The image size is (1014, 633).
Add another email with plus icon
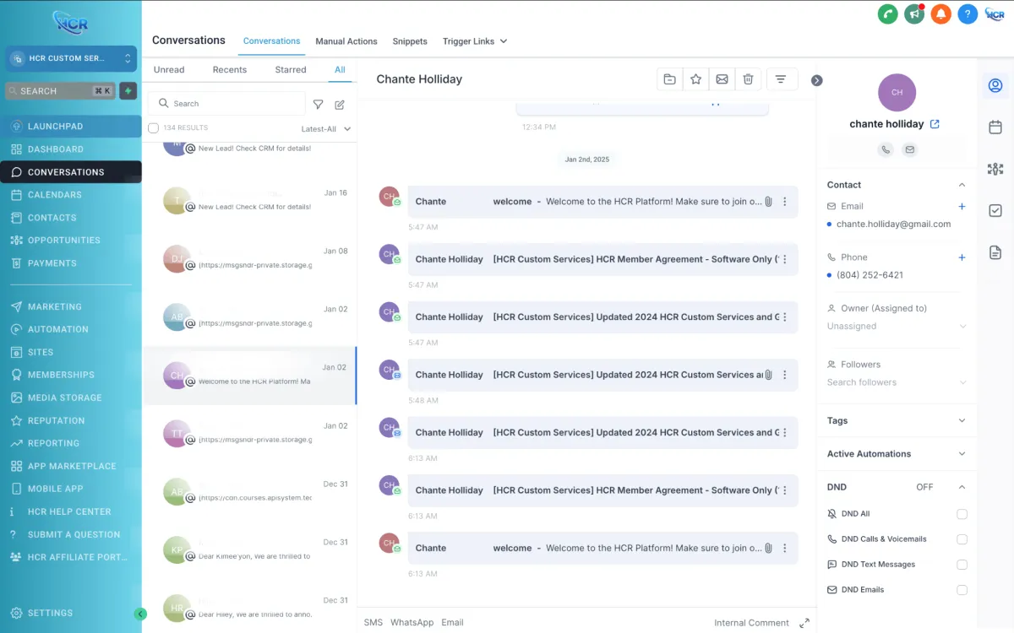coord(962,206)
